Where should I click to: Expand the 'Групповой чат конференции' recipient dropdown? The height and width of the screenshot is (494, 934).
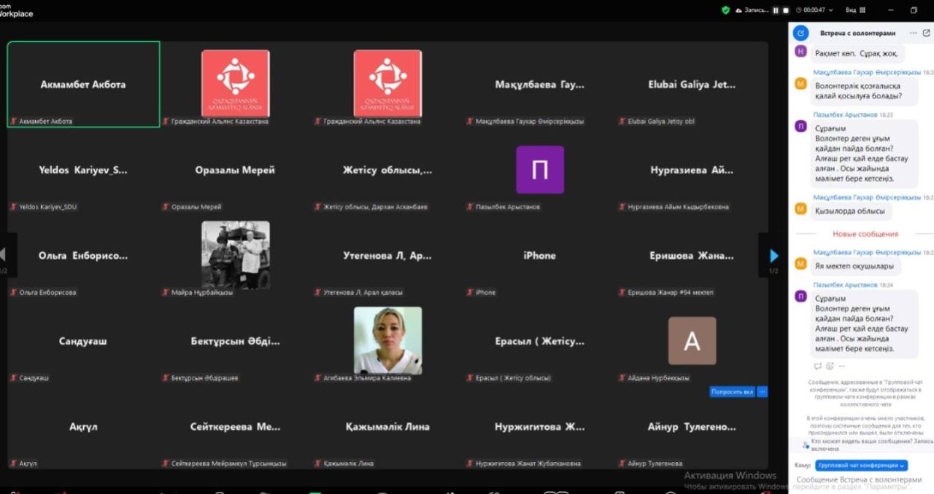click(861, 465)
